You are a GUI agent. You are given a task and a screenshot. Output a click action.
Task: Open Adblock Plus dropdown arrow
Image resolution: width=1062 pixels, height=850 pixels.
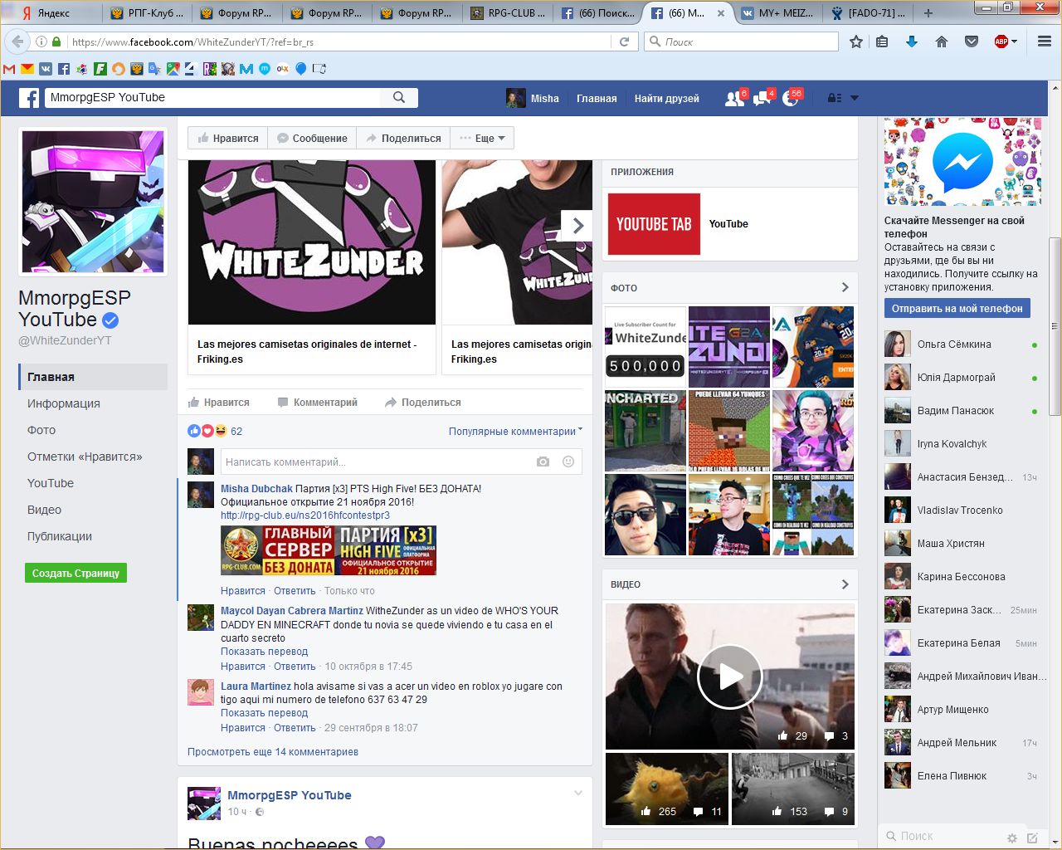click(x=1015, y=42)
